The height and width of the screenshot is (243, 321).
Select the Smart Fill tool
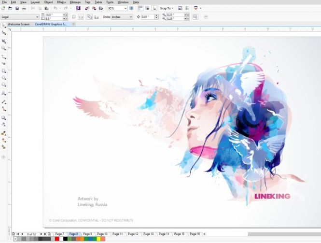4,147
